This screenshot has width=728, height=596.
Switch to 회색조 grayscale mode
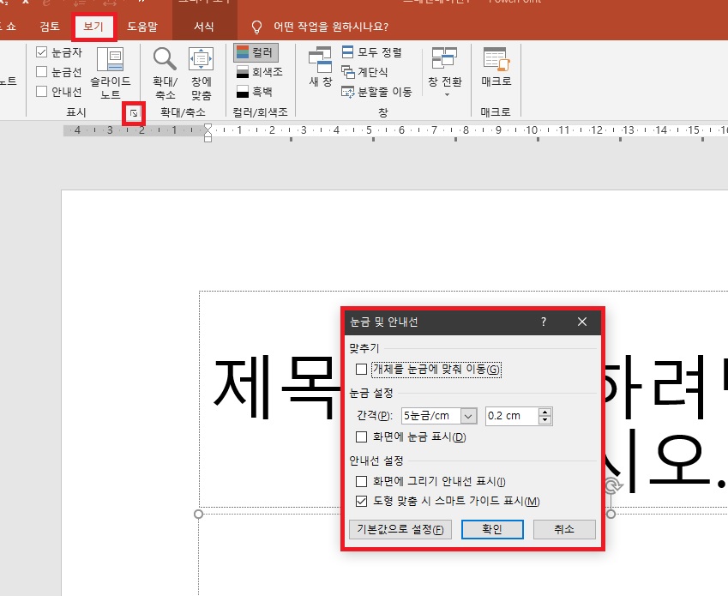point(259,72)
